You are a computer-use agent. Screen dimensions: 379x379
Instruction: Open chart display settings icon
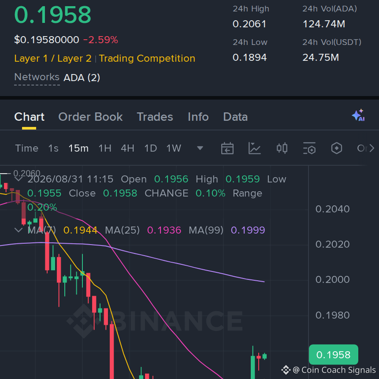[309, 148]
